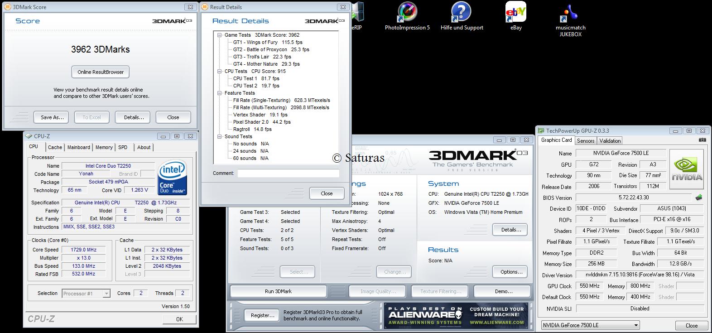Image resolution: width=712 pixels, height=333 pixels.
Task: Select the GT4 - Mother Nature row
Action: click(266, 64)
